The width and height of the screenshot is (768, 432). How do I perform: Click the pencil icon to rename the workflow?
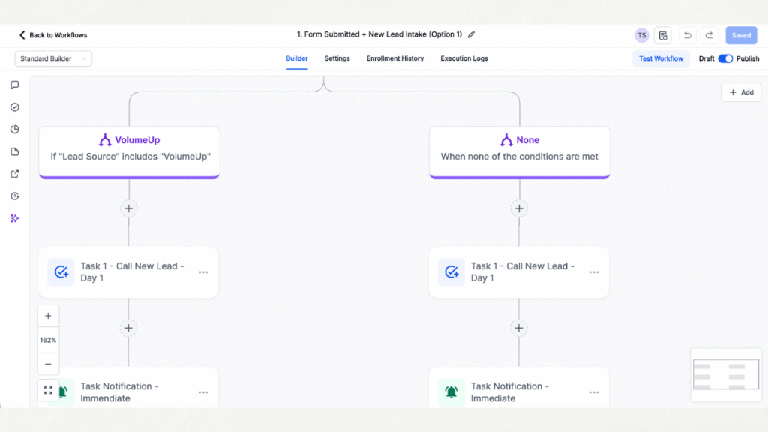[x=471, y=34]
